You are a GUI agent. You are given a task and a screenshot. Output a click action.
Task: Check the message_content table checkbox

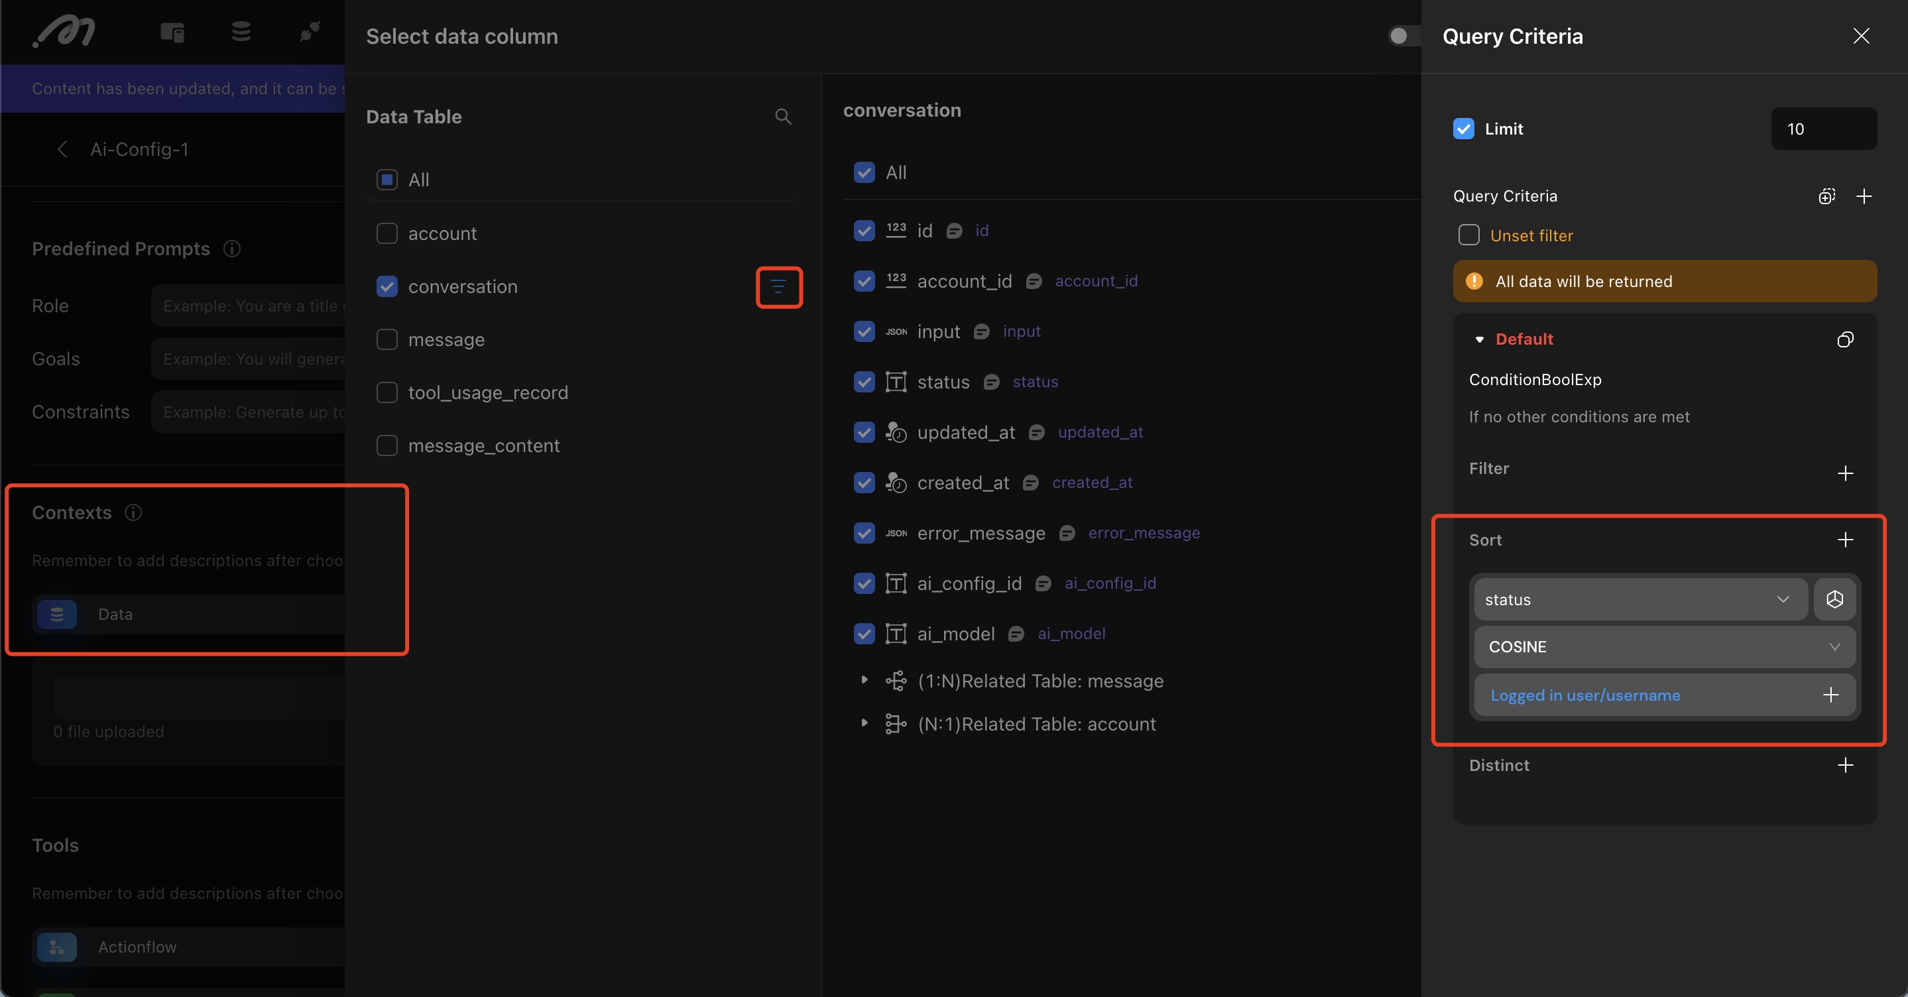pos(387,445)
